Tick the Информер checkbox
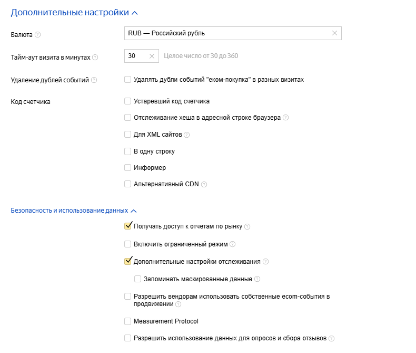The height and width of the screenshot is (353, 416). pos(127,168)
